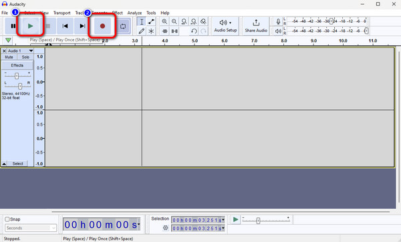Image resolution: width=401 pixels, height=242 pixels.
Task: Click the green Play button
Action: (x=31, y=26)
